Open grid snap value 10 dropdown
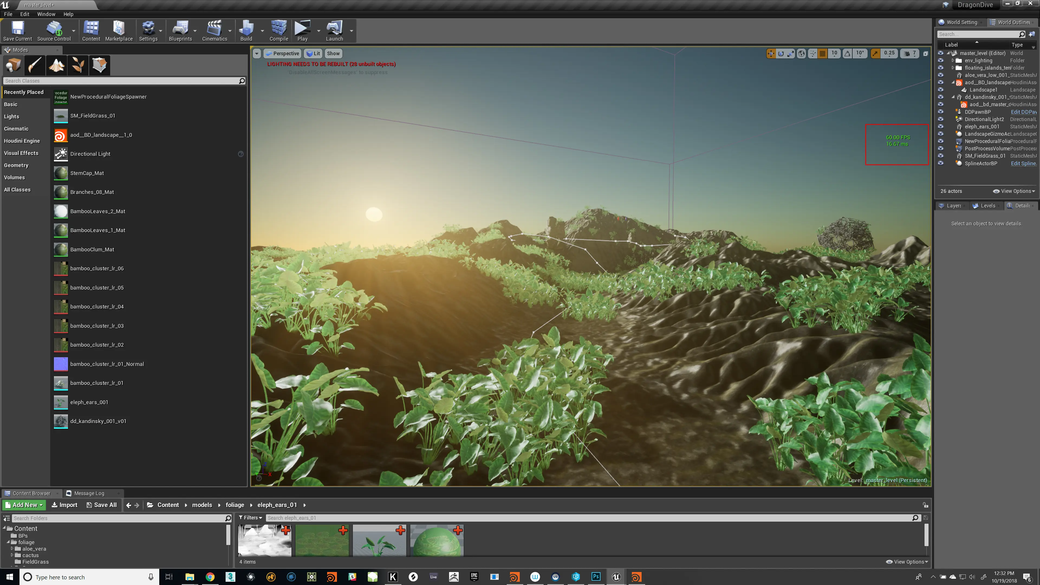1040x585 pixels. pos(834,53)
